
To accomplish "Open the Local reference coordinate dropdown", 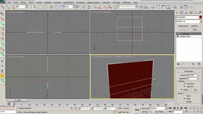I will click(74, 6).
